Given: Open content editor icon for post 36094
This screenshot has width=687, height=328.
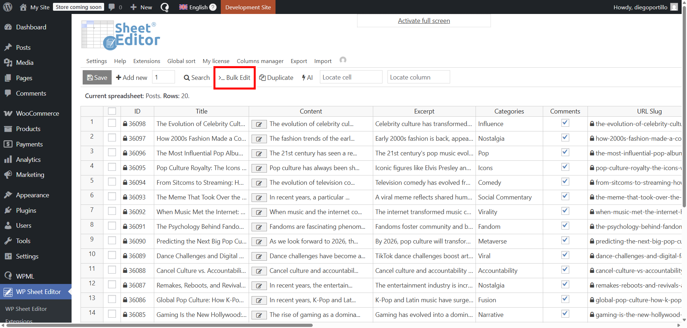Looking at the screenshot, I should pos(259,183).
